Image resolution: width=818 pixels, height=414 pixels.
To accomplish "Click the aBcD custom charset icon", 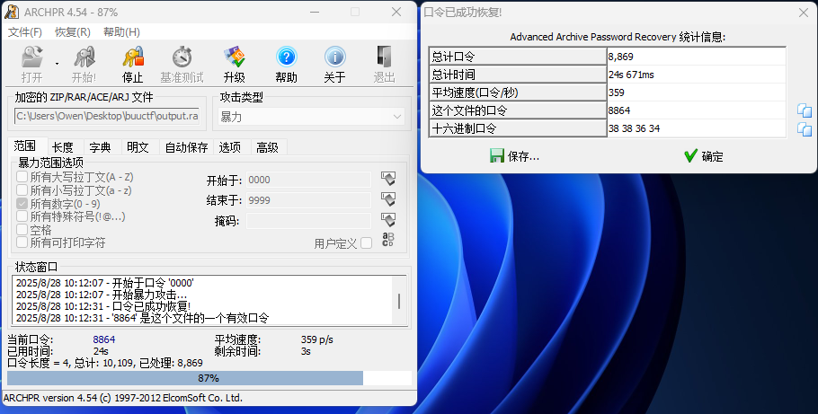I will click(x=388, y=240).
